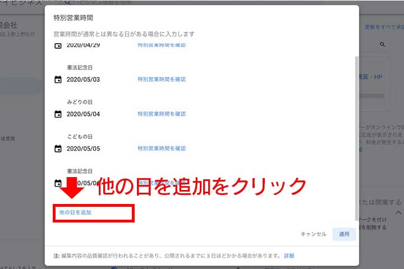
Task: Click 他の日を追加 link
Action: 75,212
